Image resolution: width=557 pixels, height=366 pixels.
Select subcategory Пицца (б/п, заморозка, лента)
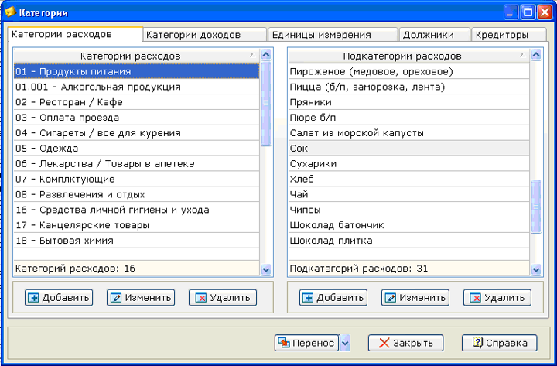pyautogui.click(x=409, y=87)
